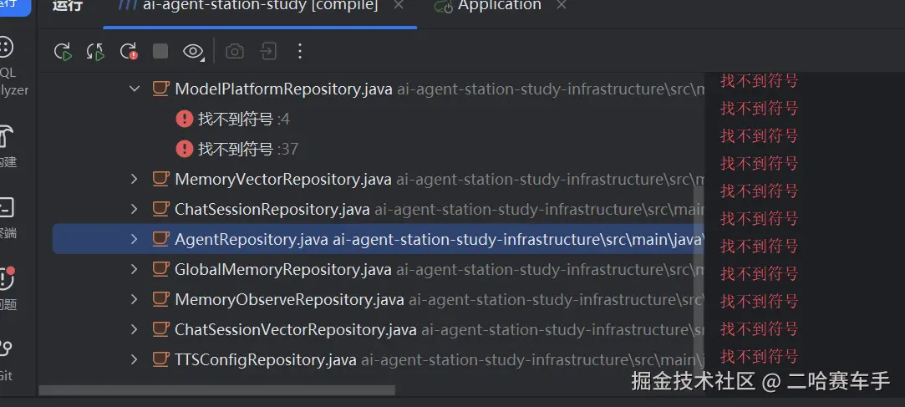Click the first 找不到符号 line in output
The image size is (905, 407).
(759, 81)
